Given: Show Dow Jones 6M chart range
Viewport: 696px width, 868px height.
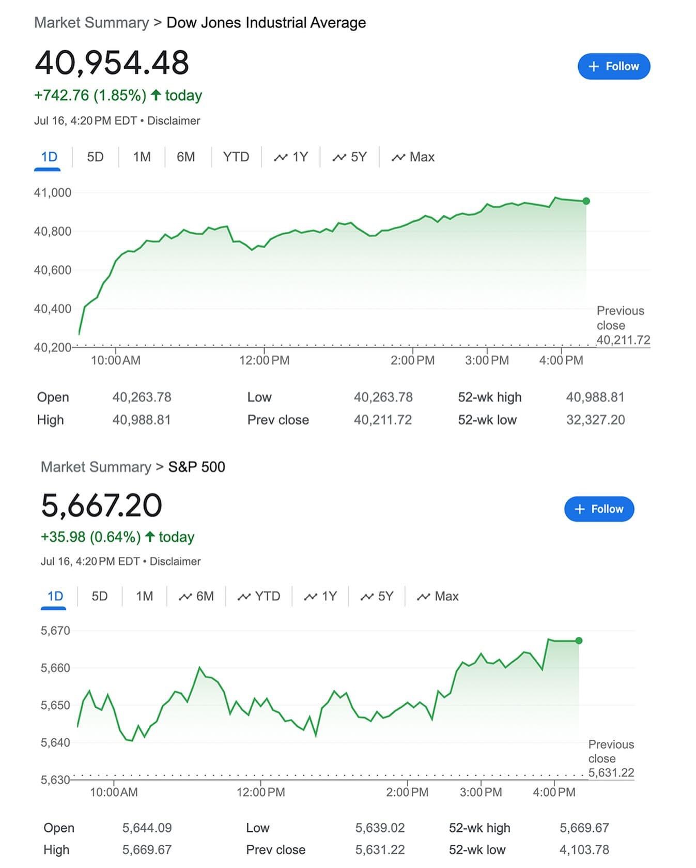Looking at the screenshot, I should coord(186,157).
